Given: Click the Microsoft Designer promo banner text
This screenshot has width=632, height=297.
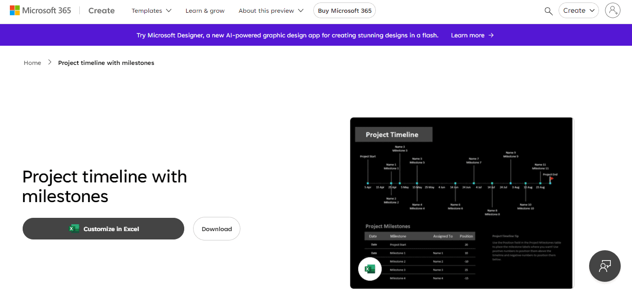Looking at the screenshot, I should click(x=287, y=35).
